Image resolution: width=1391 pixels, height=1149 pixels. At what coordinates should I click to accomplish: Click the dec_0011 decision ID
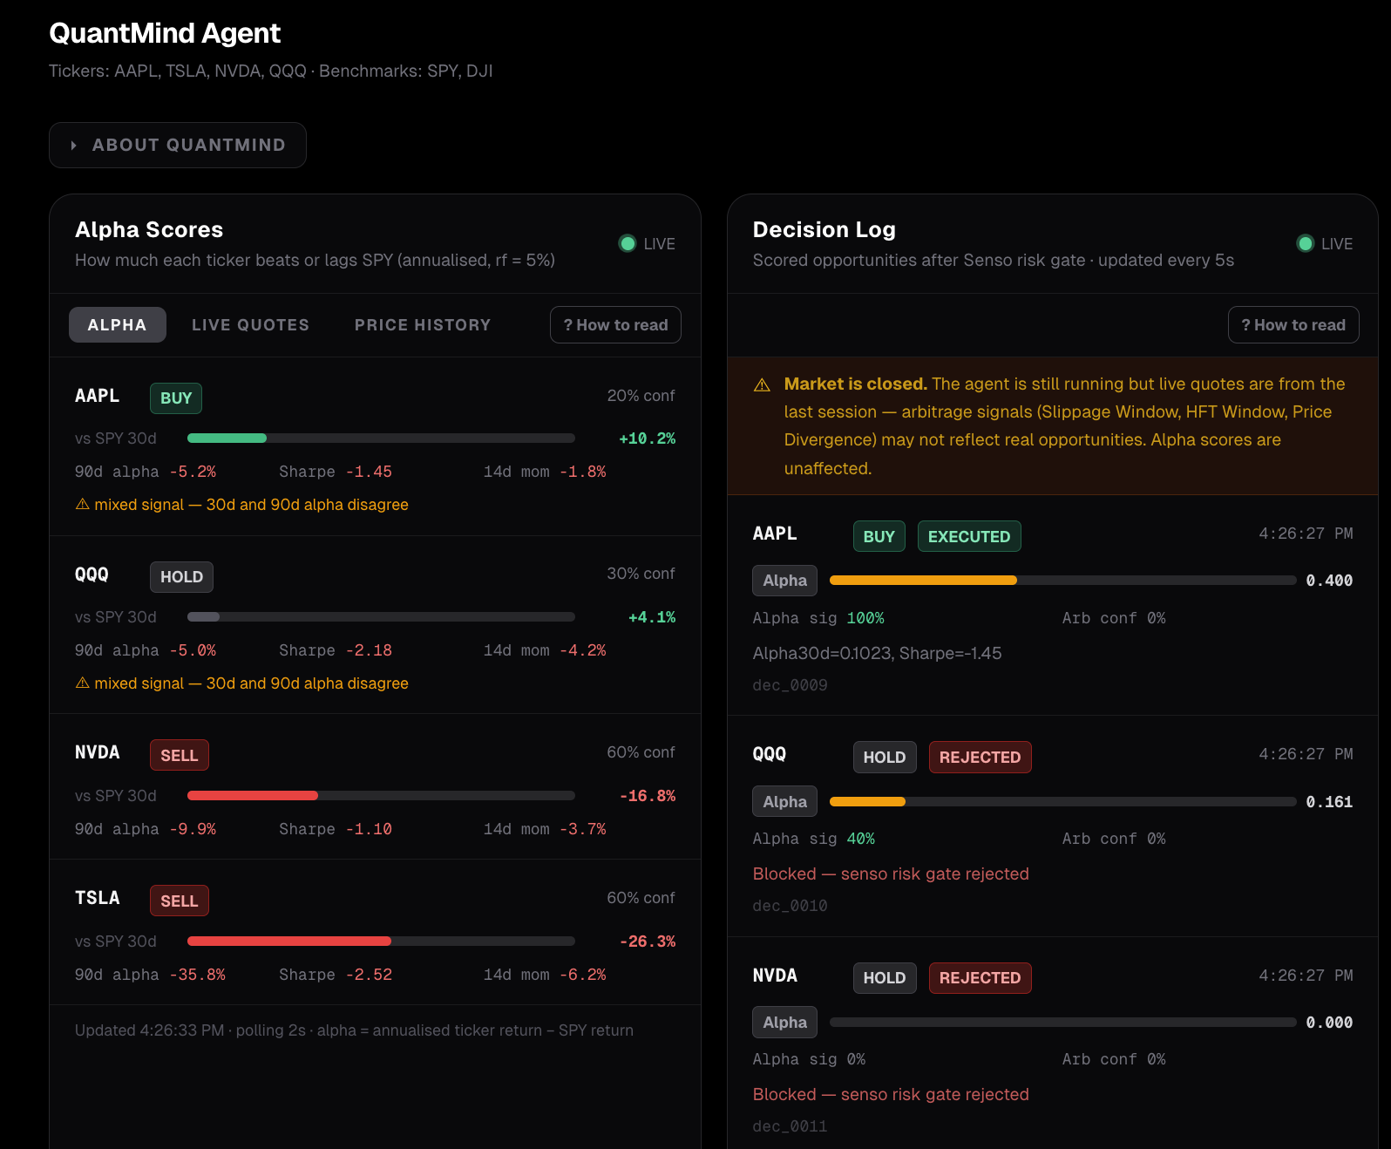(790, 1125)
